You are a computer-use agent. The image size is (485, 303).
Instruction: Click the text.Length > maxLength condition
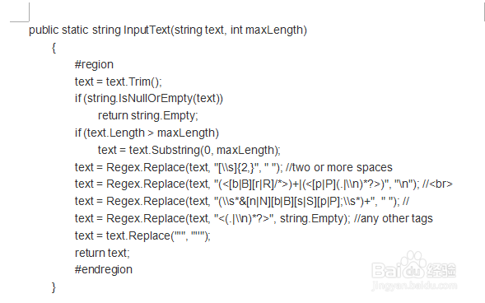click(x=147, y=133)
